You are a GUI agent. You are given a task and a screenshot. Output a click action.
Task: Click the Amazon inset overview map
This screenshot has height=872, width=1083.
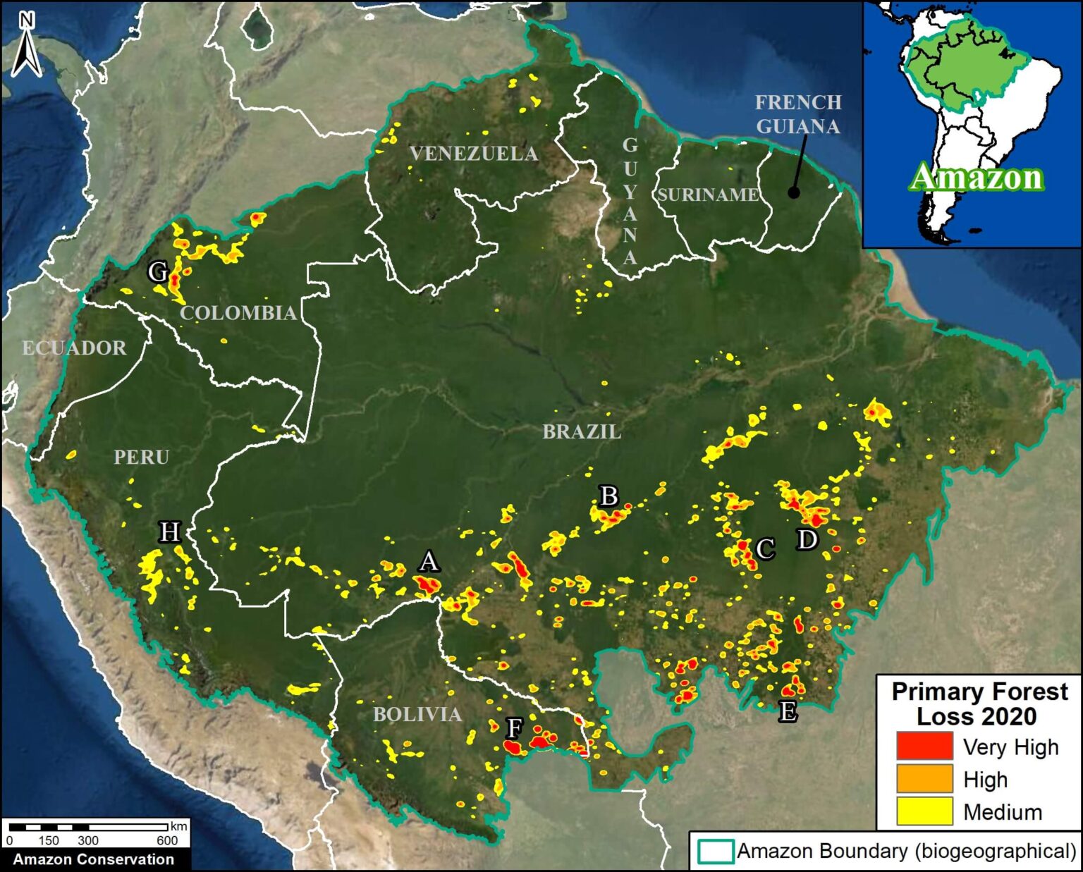pos(972,124)
